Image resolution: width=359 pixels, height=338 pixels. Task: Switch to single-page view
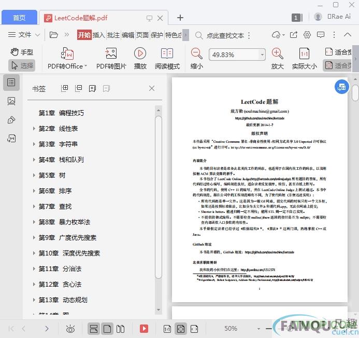[x=107, y=329]
